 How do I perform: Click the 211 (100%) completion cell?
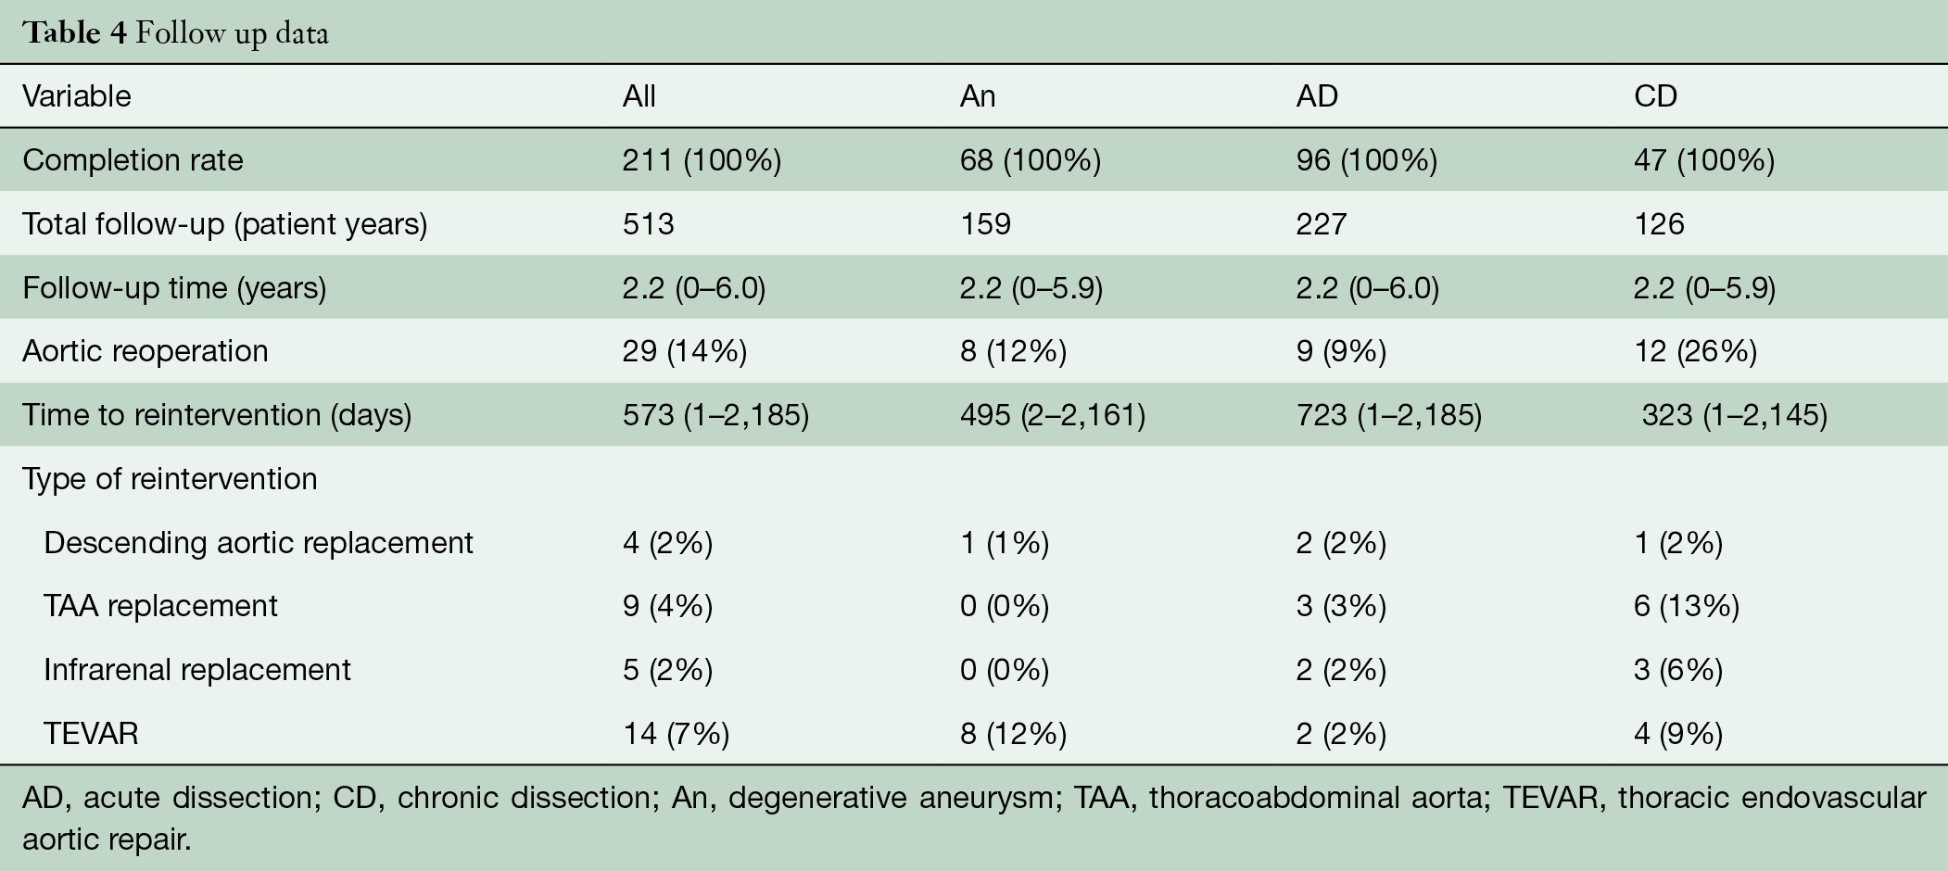coord(702,160)
